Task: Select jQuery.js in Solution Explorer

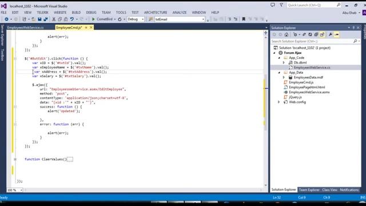Action: coord(295,97)
